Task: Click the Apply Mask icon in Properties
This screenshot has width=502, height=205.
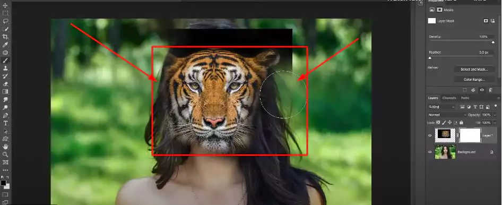Action: pyautogui.click(x=473, y=90)
